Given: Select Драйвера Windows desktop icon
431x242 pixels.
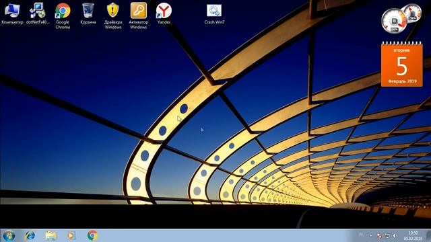Looking at the screenshot, I should pos(113,16).
